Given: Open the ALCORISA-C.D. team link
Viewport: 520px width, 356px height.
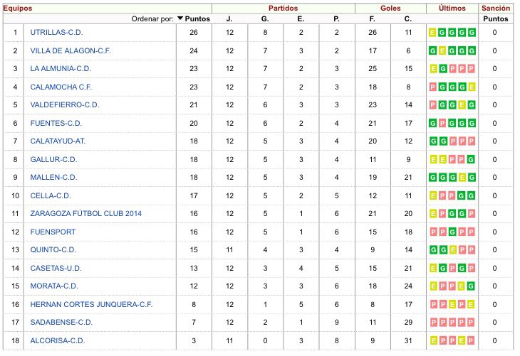Looking at the screenshot, I should click(58, 341).
